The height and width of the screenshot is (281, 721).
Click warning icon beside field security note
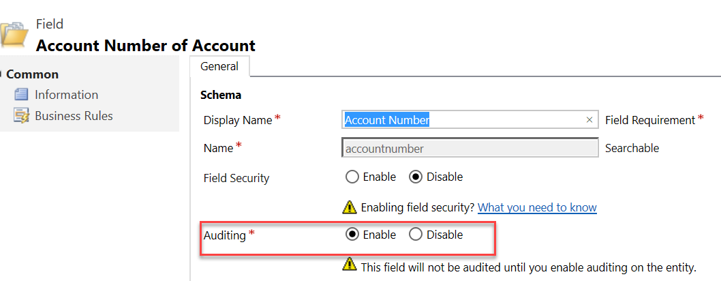pos(350,207)
